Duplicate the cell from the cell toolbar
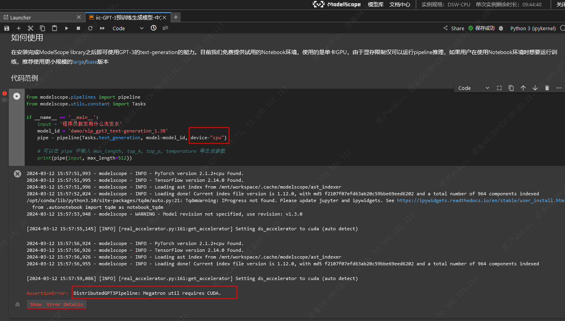This screenshot has height=321, width=565. (x=511, y=88)
